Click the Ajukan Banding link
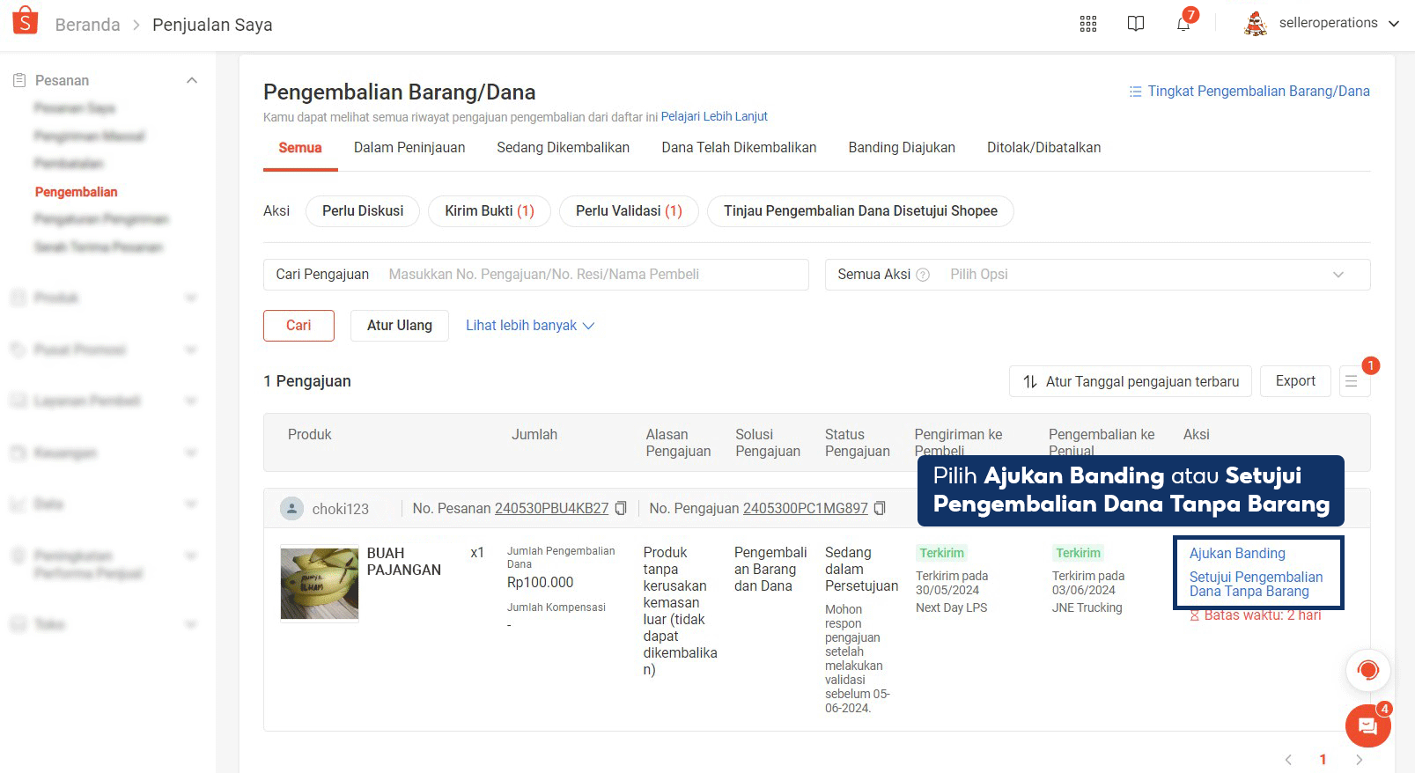This screenshot has width=1415, height=773. coord(1237,554)
